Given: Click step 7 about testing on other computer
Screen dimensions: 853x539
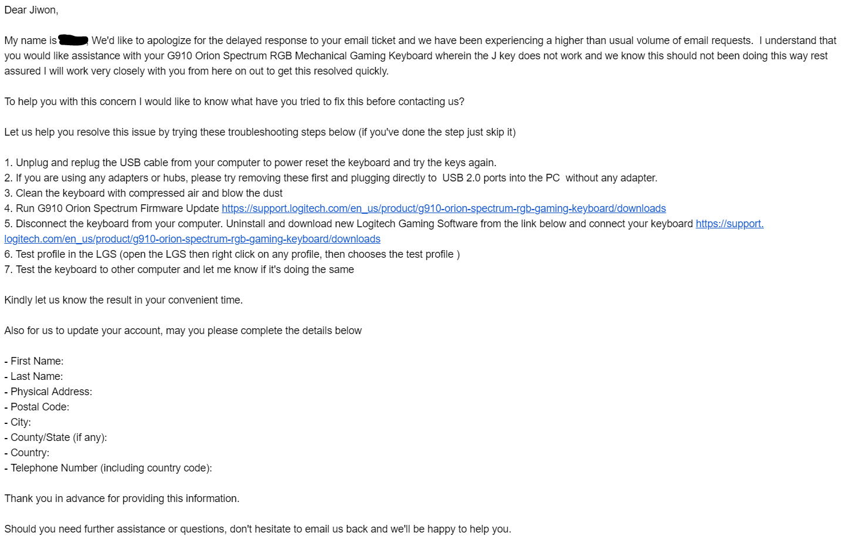Looking at the screenshot, I should click(x=179, y=269).
